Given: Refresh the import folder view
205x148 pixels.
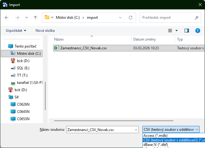Looking at the screenshot, I should point(131,18).
